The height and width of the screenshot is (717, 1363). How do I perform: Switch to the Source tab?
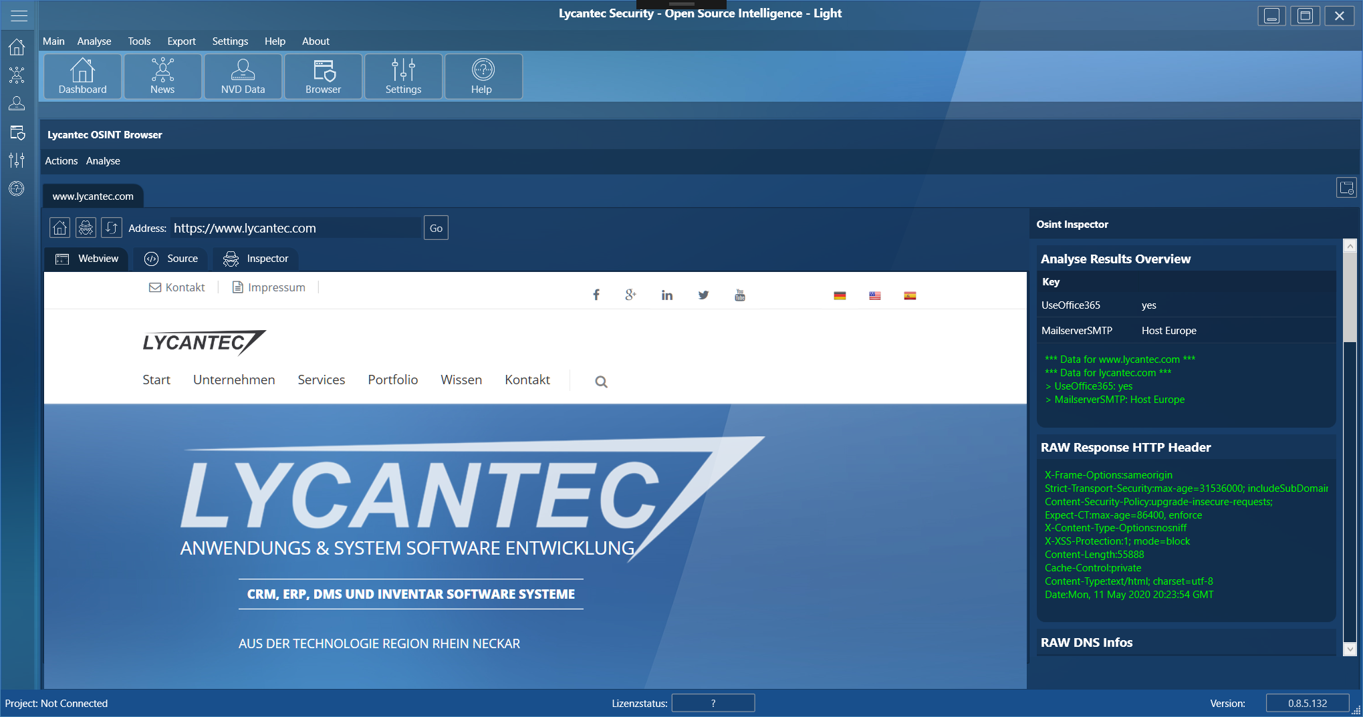coord(172,259)
